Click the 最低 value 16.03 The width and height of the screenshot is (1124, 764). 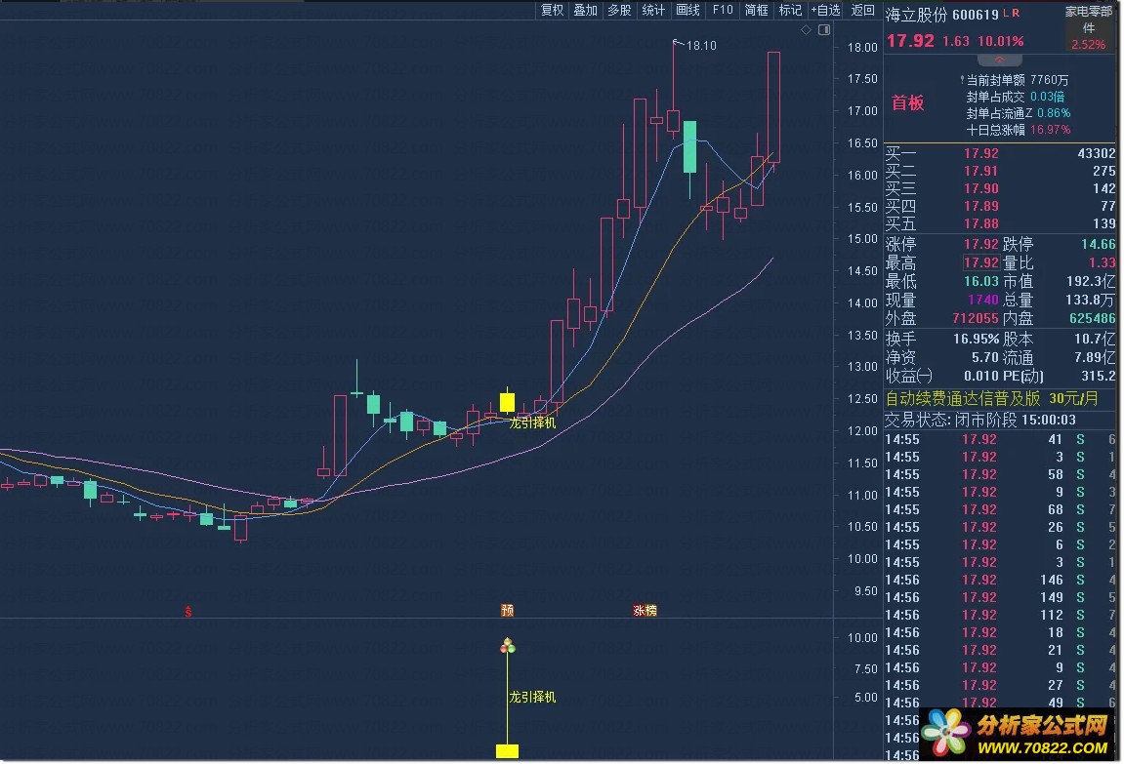[x=980, y=281]
